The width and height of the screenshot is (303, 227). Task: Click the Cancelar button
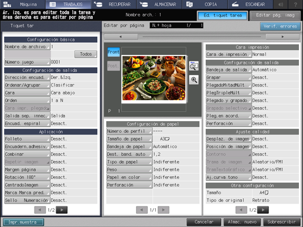click(x=204, y=222)
